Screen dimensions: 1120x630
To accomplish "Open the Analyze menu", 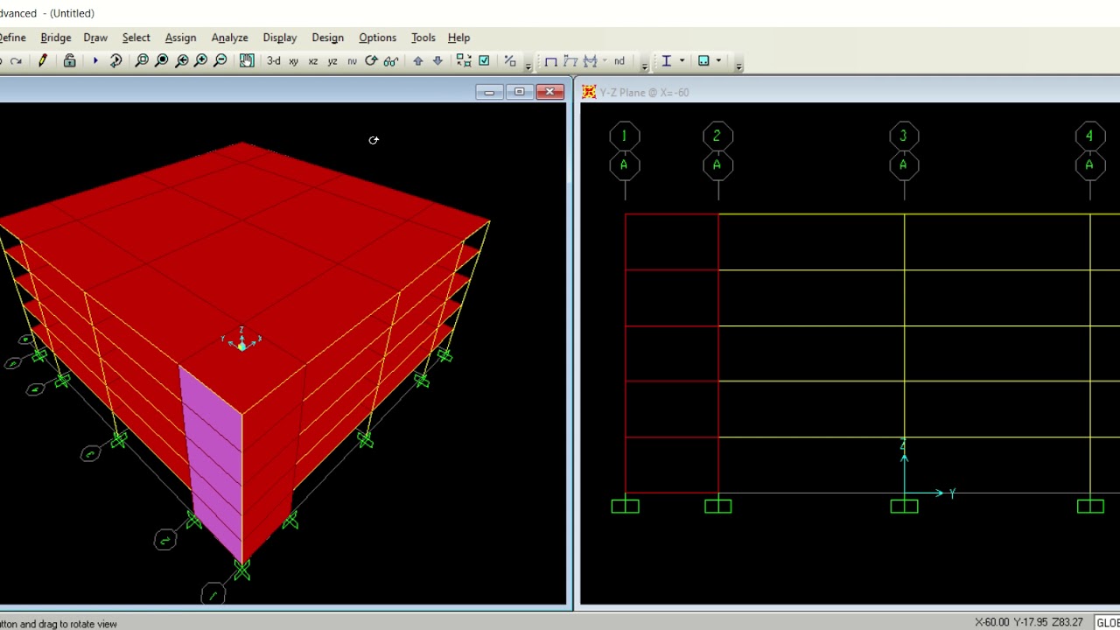I will click(x=229, y=38).
